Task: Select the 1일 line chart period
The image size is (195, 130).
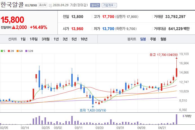Action: tap(23, 39)
